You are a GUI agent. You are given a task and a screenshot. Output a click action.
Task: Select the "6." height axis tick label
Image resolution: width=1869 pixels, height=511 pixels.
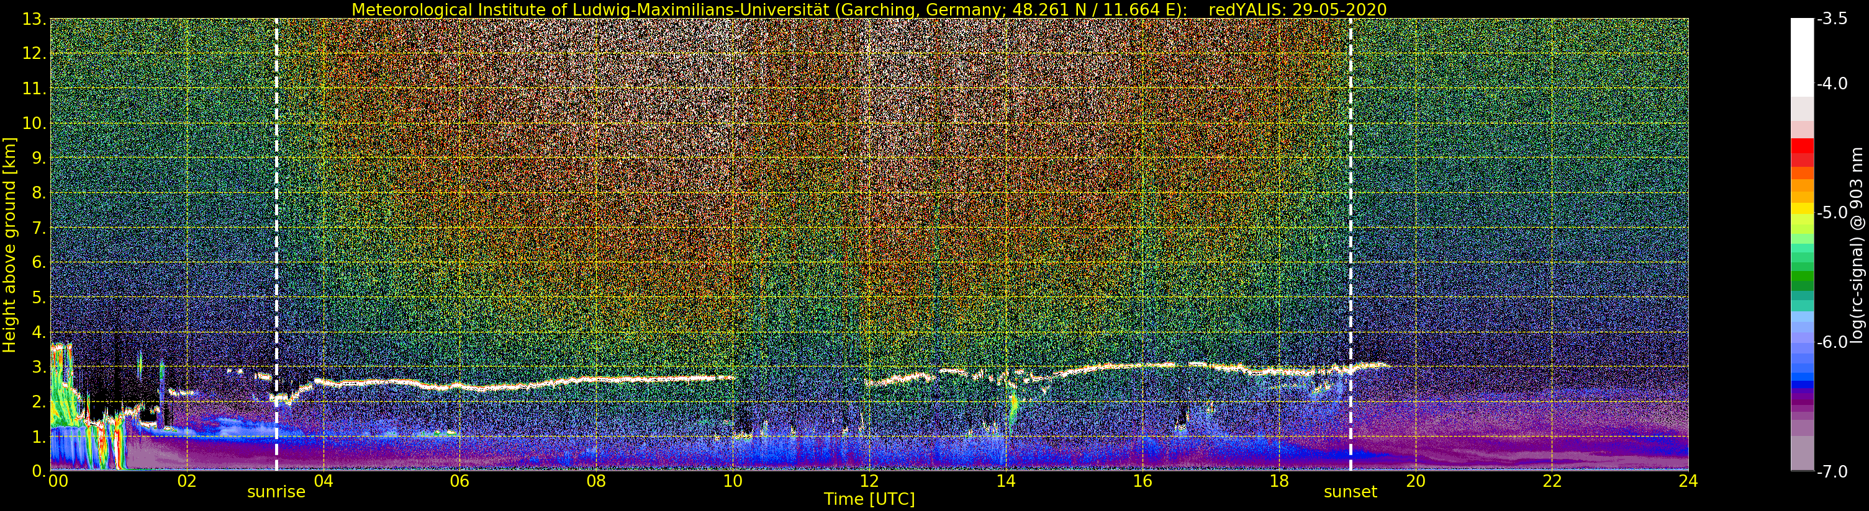click(39, 262)
